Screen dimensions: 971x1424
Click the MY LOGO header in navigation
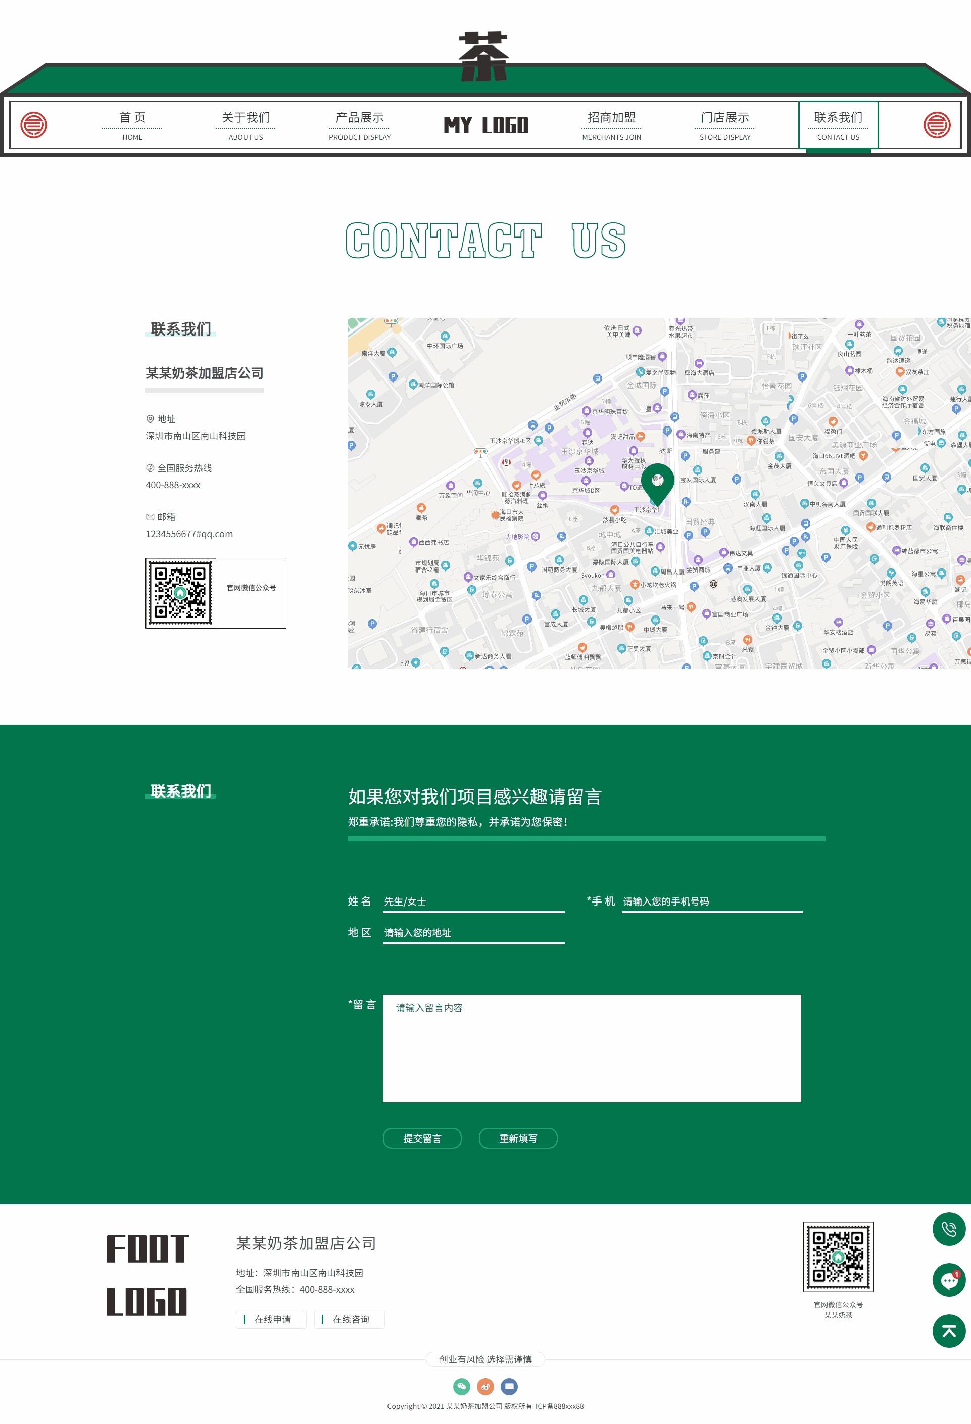487,126
